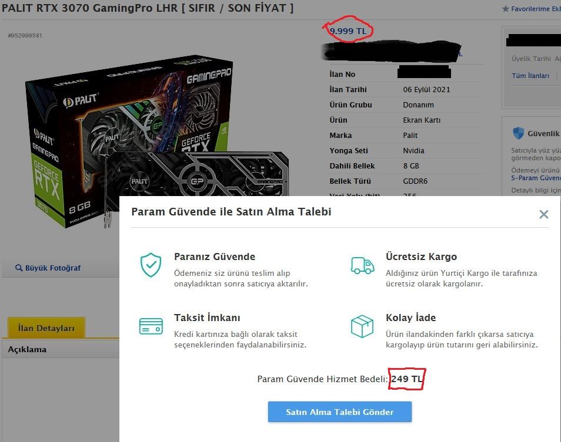Open the Tüm İlanları link
Screen dimensions: 561x442
pyautogui.click(x=530, y=76)
